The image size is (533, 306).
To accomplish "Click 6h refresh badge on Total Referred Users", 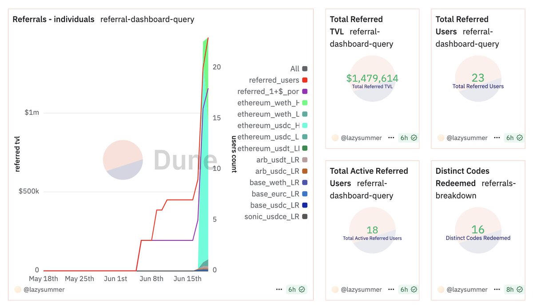I will pyautogui.click(x=514, y=138).
